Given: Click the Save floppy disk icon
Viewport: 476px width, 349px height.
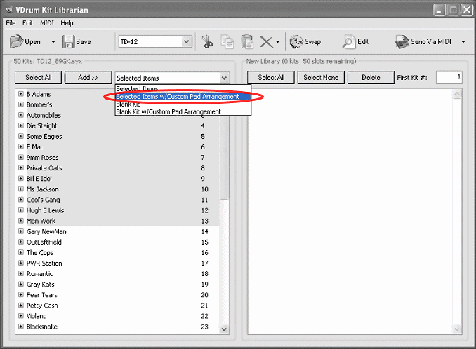Looking at the screenshot, I should click(68, 42).
